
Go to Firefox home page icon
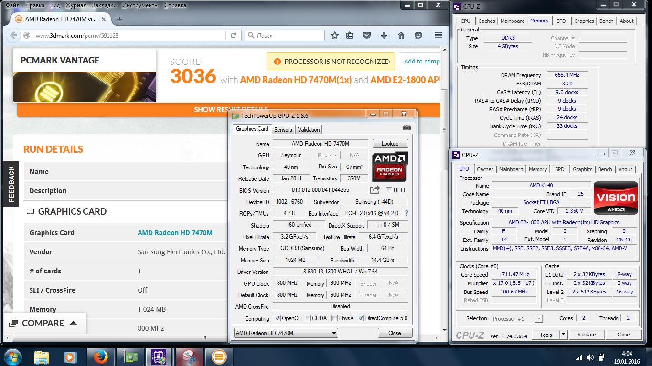coord(401,35)
